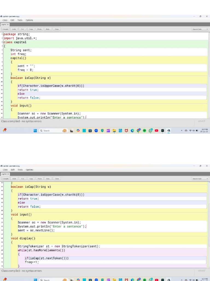Viewport: 210px width, 281px height.
Task: Click Cut in the bottom window toolbar
Action: (23, 179)
